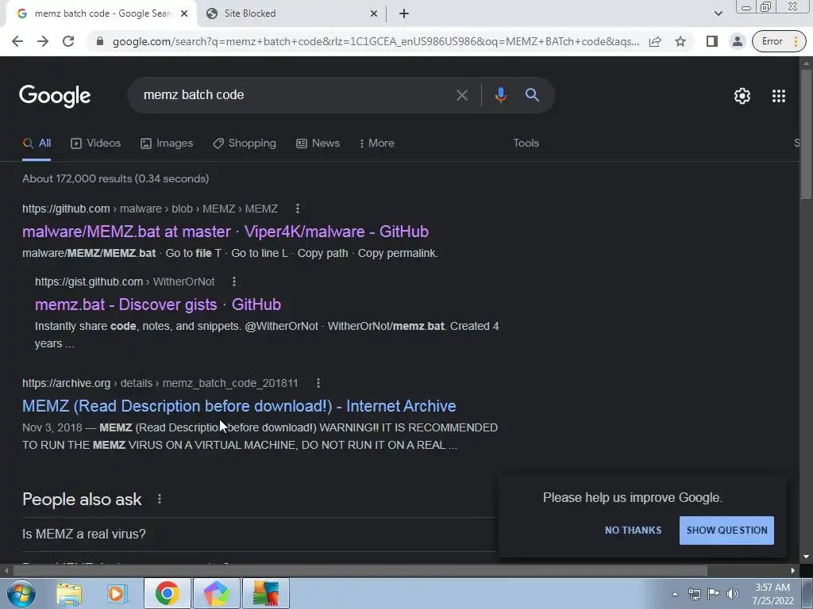
Task: Click the vertical scrollbar thumb
Action: pyautogui.click(x=806, y=133)
